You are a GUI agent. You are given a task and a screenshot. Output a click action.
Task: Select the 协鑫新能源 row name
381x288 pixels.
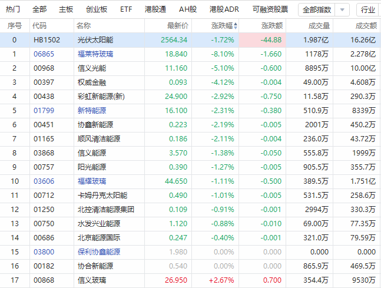95,125
